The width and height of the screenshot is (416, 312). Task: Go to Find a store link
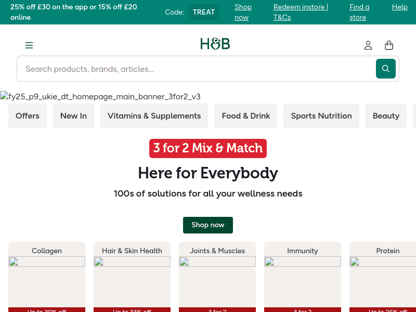click(x=359, y=12)
